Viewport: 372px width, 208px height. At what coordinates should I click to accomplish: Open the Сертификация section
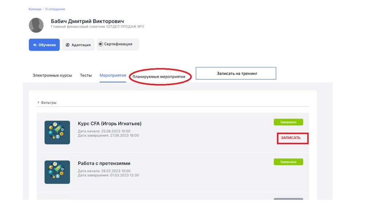[x=118, y=44]
